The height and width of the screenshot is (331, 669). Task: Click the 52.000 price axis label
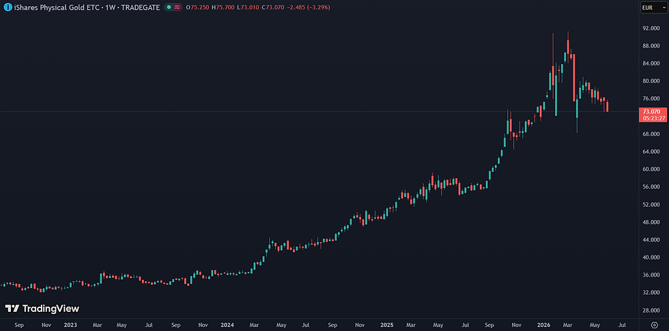651,204
